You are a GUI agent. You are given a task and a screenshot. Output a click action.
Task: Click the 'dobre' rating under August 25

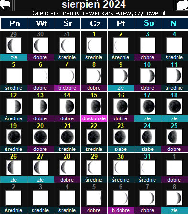pos(174,149)
